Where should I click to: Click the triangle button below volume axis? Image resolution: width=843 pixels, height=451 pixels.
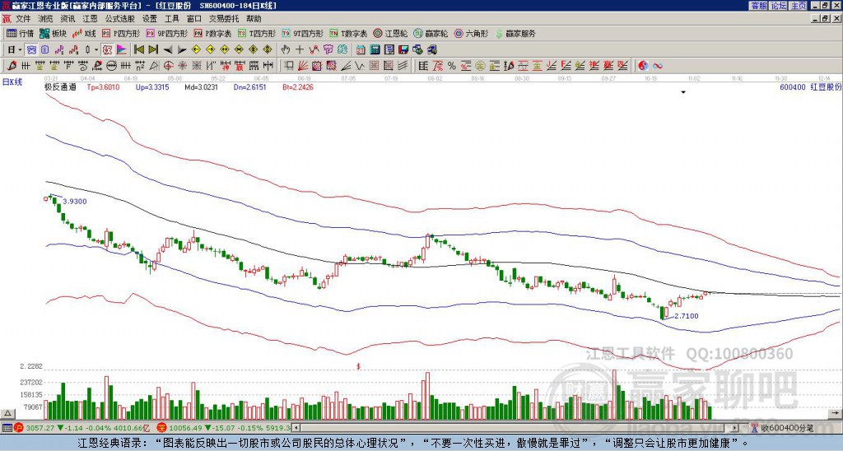click(7, 414)
